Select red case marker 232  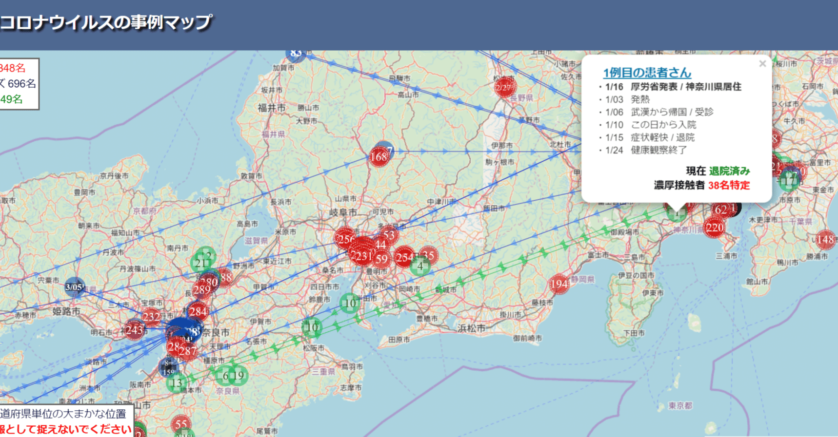[151, 317]
